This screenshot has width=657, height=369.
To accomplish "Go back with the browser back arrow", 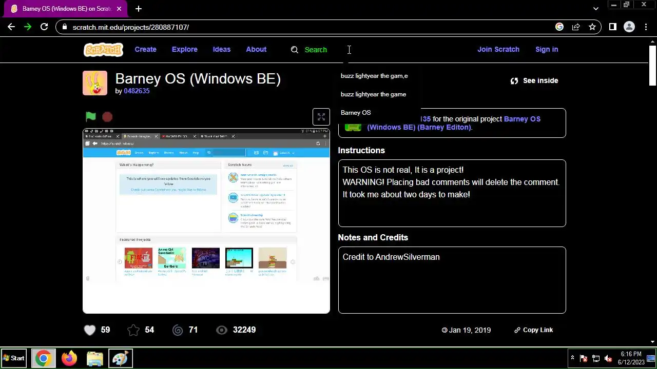I will tap(11, 27).
